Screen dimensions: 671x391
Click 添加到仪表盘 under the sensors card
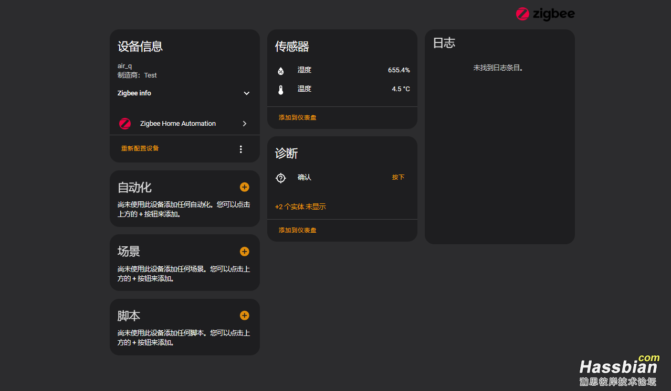298,118
